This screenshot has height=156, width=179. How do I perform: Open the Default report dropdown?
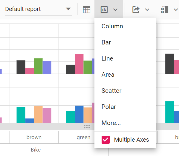[x=39, y=9]
